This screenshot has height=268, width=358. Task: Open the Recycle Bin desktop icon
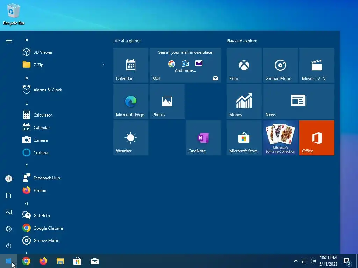(x=14, y=14)
